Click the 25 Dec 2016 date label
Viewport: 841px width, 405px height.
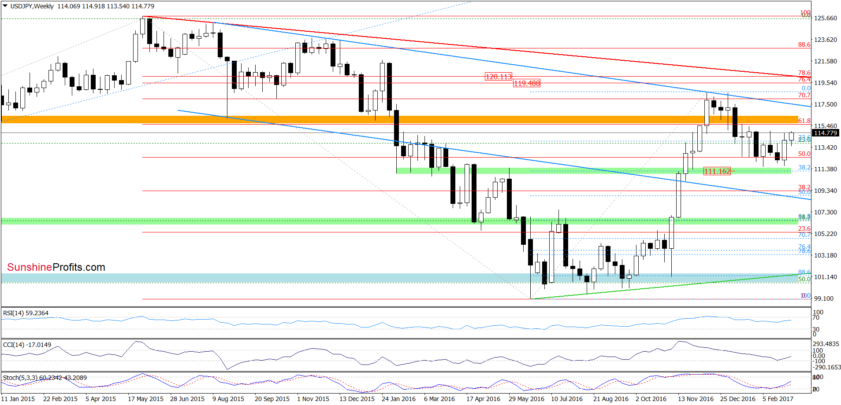(738, 399)
